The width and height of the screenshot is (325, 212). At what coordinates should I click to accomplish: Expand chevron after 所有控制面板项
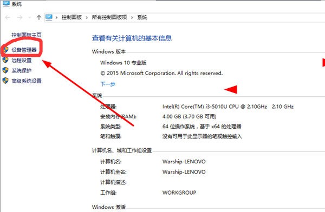(132, 18)
